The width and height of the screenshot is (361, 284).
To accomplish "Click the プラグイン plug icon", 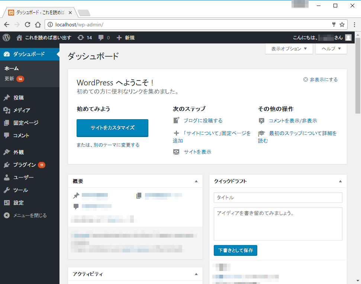I will click(7, 165).
